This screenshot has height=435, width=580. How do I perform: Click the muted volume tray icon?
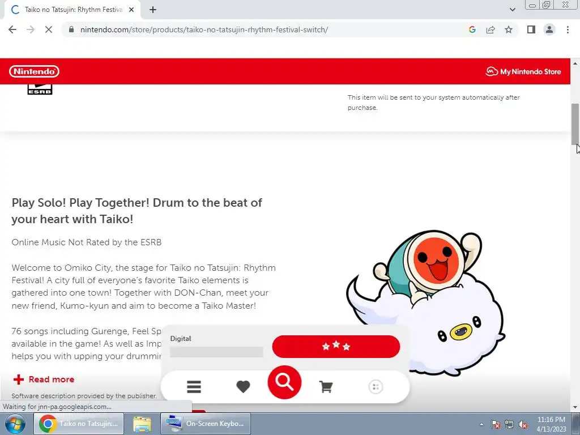coord(523,424)
